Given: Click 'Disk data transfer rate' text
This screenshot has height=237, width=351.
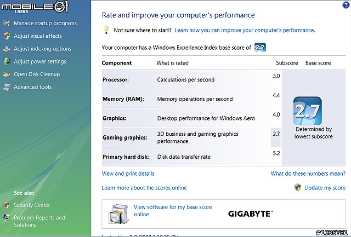Looking at the screenshot, I should point(184,157).
